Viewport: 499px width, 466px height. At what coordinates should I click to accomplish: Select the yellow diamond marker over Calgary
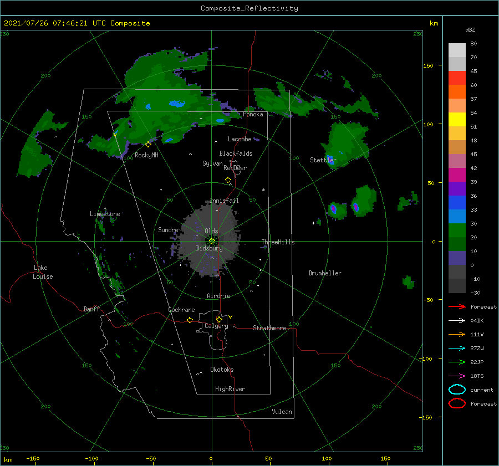point(219,319)
